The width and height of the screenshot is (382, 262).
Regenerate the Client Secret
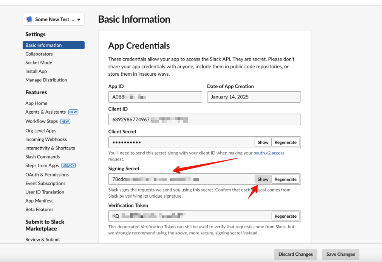click(285, 142)
